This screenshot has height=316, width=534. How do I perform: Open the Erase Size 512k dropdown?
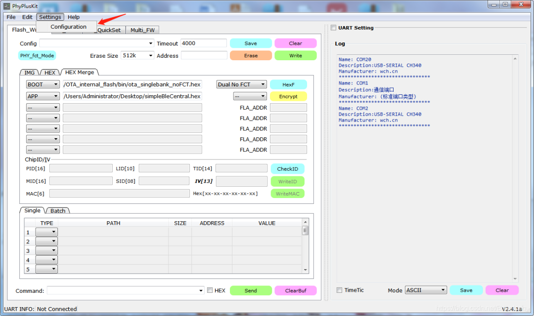(137, 55)
